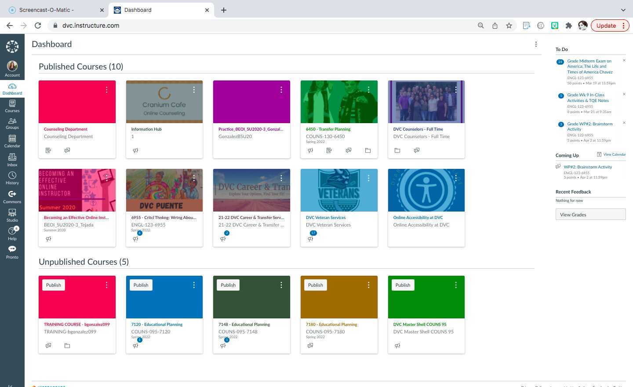
Task: Open the Inbox in the sidebar
Action: click(12, 160)
